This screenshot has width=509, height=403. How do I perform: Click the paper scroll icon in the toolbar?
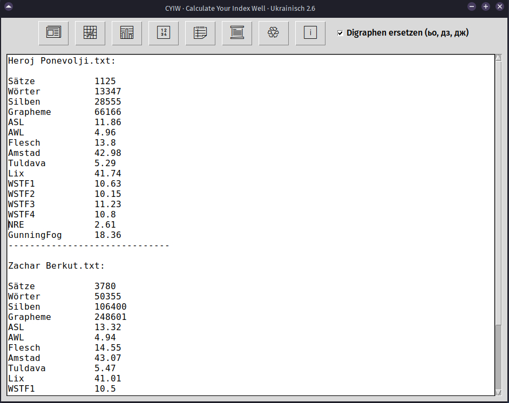(237, 33)
